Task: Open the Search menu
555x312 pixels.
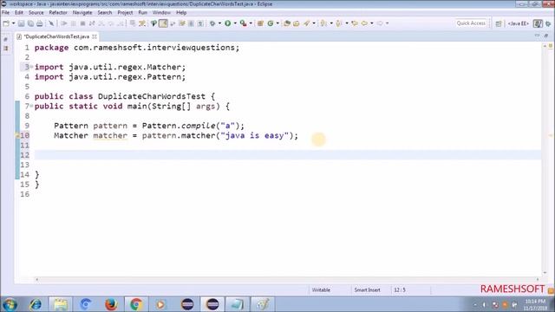Action: [x=105, y=12]
